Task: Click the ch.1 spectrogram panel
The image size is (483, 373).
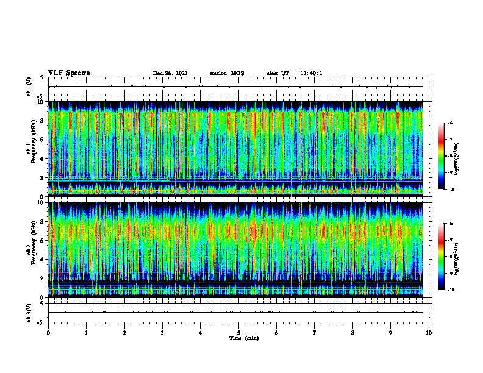Action: (235, 149)
